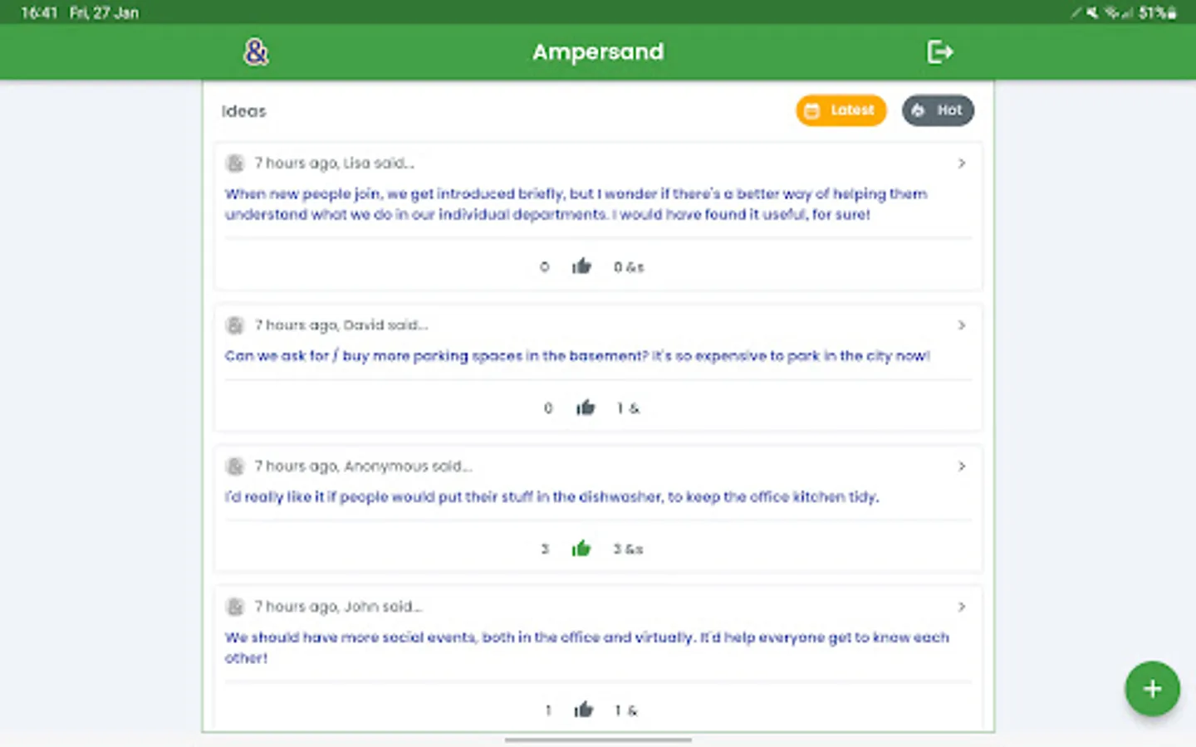Click the Anonymous poster avatar icon
This screenshot has height=747, width=1196.
point(235,466)
